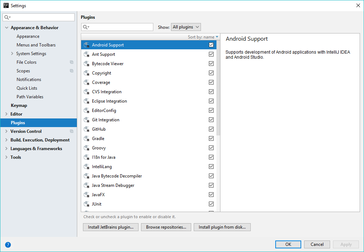Open the Show All plugins dropdown

pyautogui.click(x=185, y=27)
